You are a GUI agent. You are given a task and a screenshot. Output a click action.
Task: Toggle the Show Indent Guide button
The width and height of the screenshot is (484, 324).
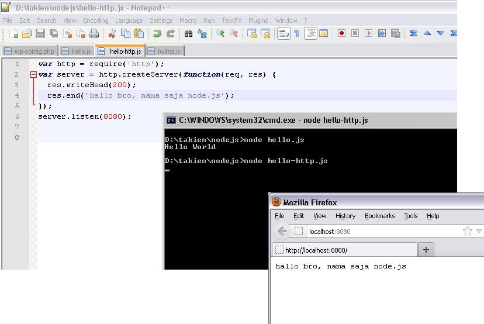310,33
